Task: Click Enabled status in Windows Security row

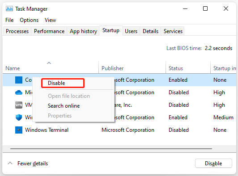Action: (178, 117)
